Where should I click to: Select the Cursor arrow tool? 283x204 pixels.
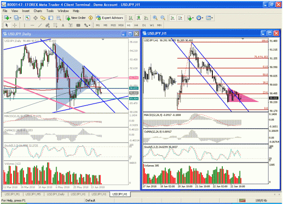coord(7,25)
